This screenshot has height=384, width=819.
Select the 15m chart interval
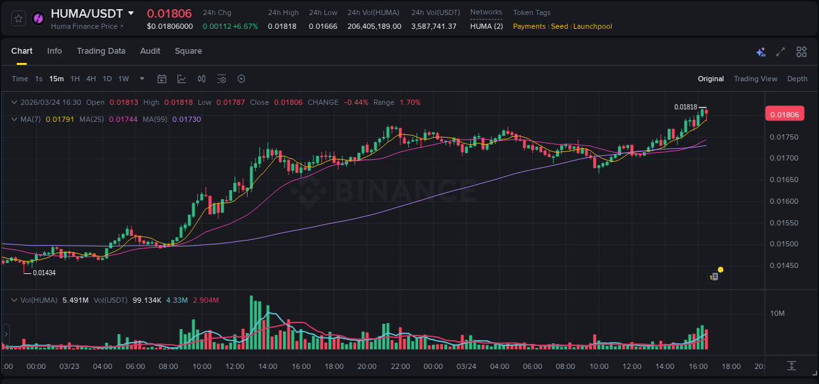tap(56, 79)
